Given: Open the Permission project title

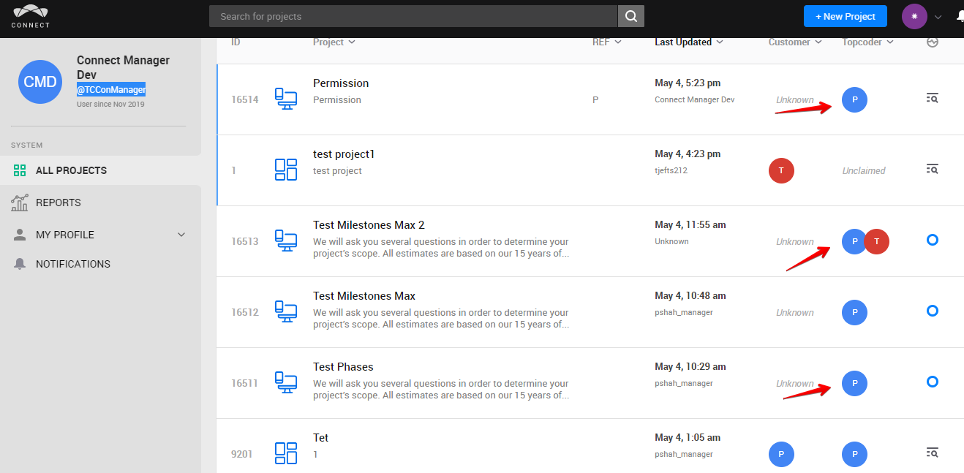Looking at the screenshot, I should tap(341, 83).
